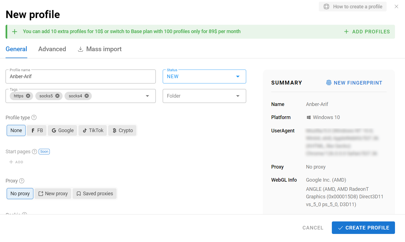Image resolution: width=405 pixels, height=242 pixels.
Task: Remove the "https" tag
Action: point(28,96)
